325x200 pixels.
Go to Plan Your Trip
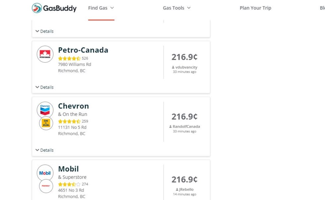(255, 8)
